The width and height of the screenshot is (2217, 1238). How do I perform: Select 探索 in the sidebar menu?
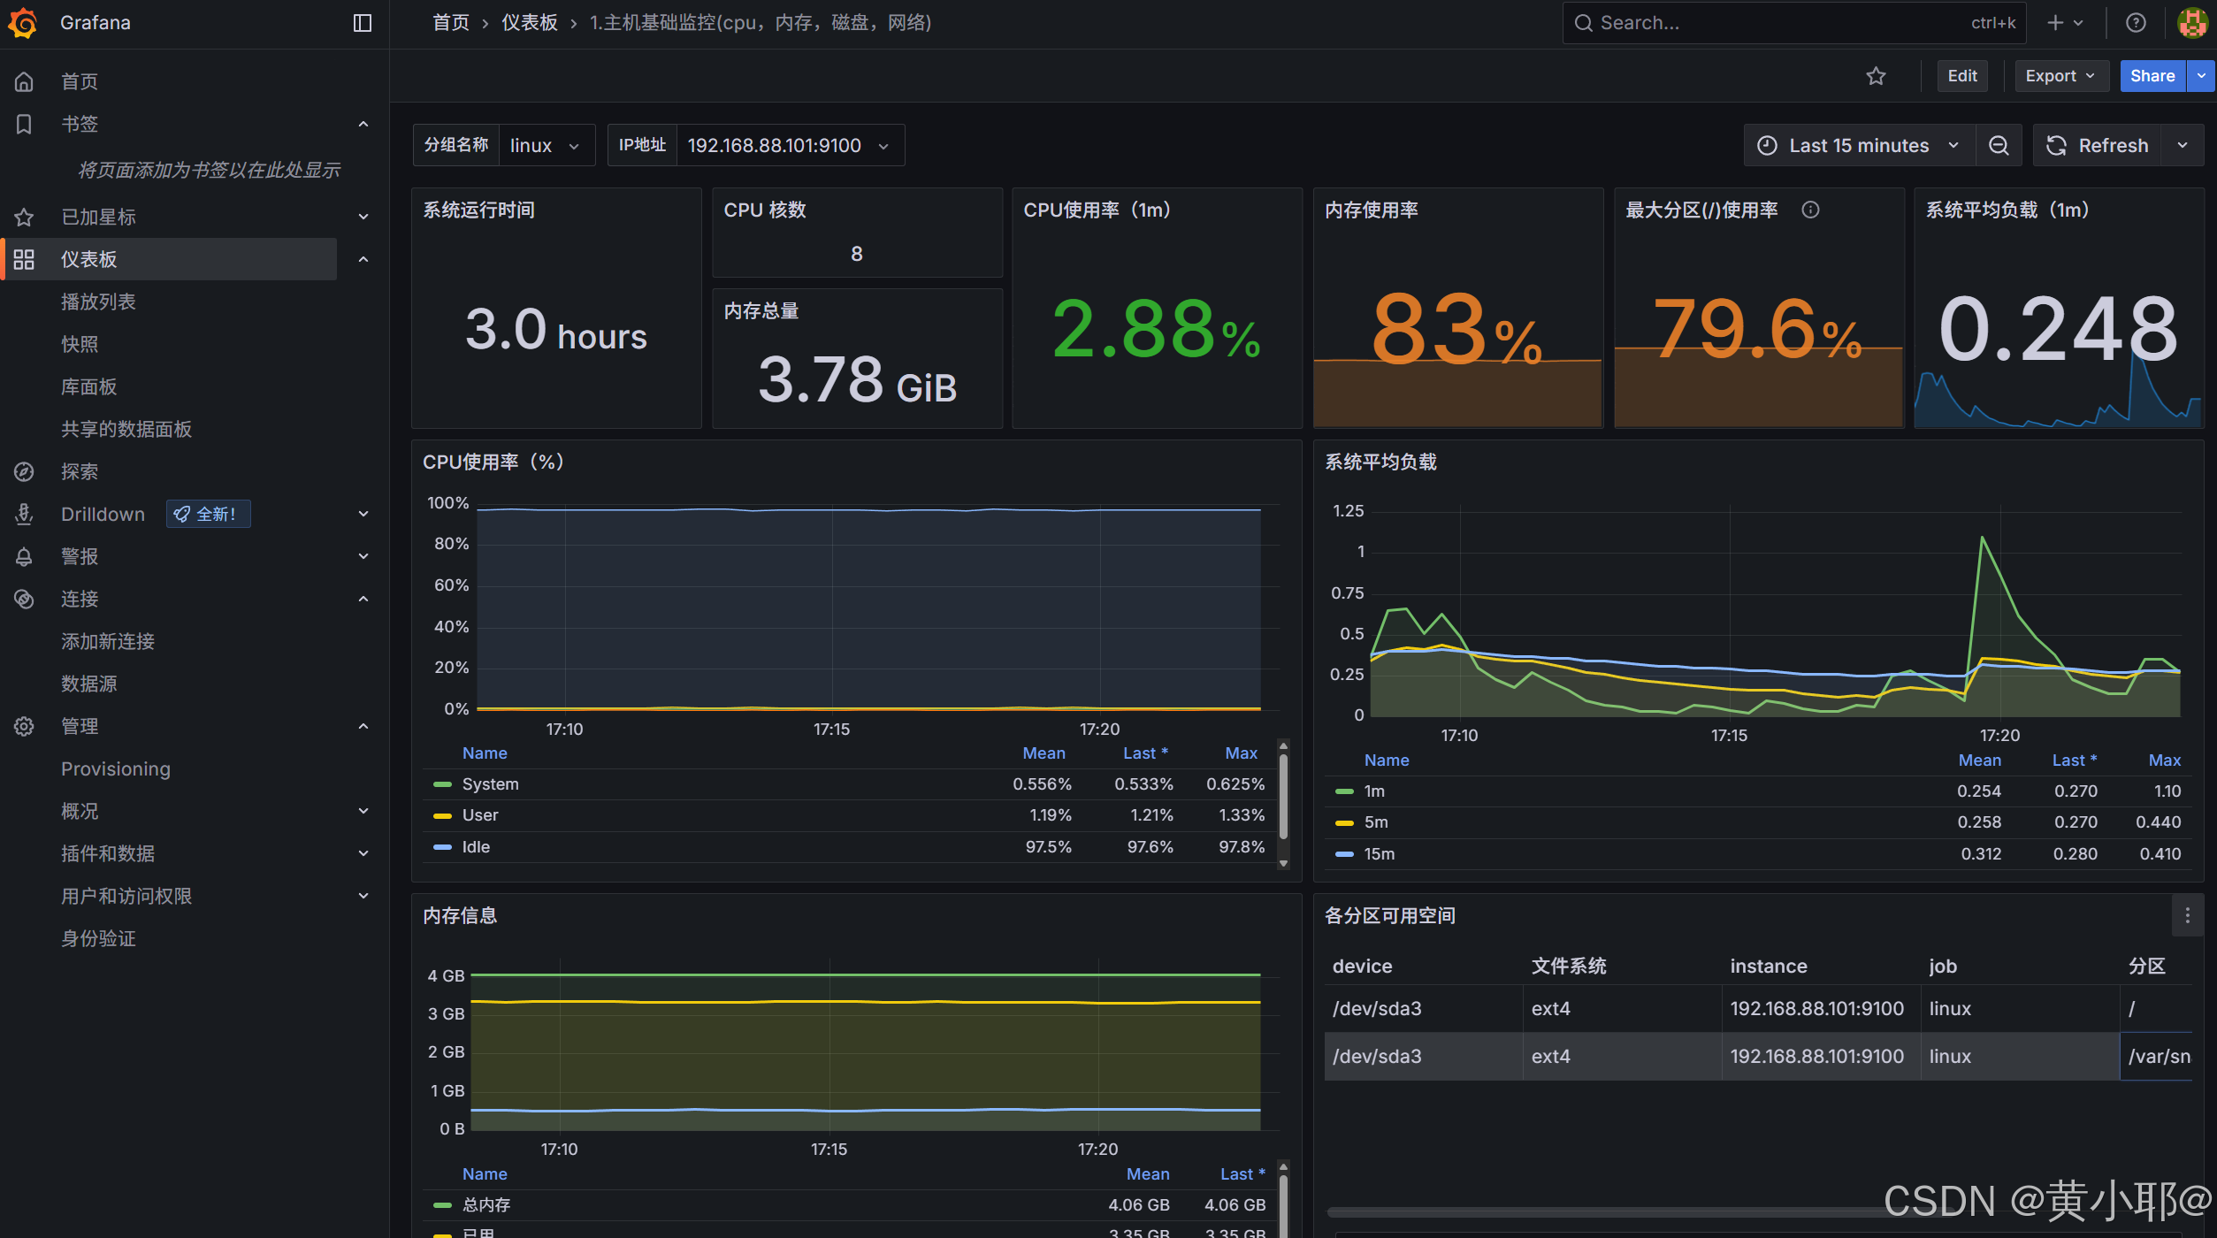80,471
